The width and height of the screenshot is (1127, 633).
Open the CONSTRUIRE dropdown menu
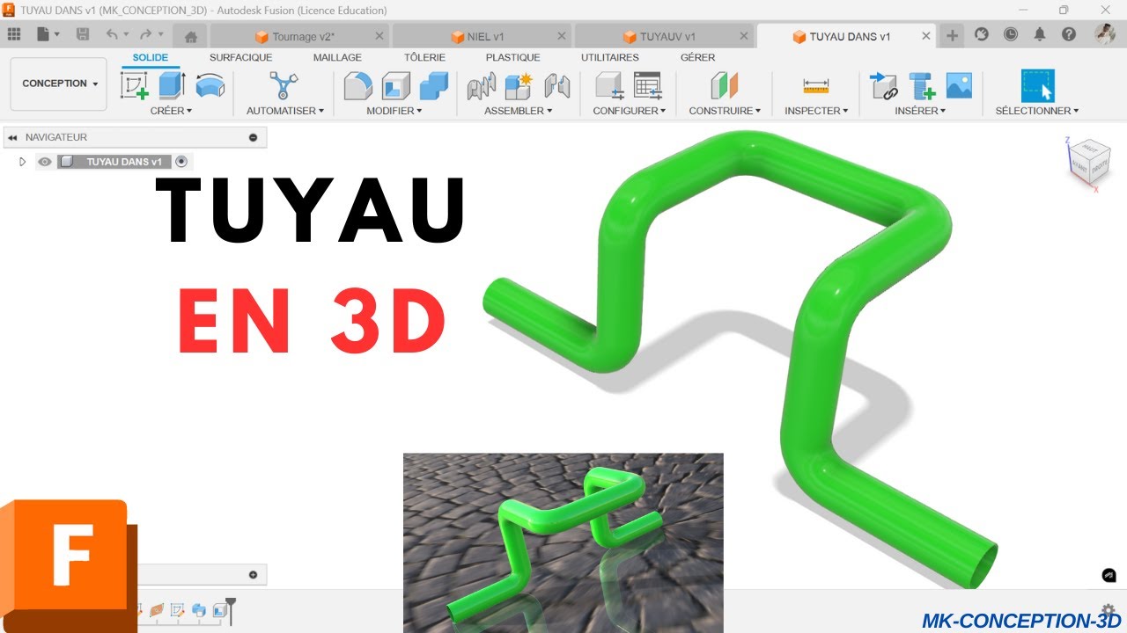click(725, 111)
